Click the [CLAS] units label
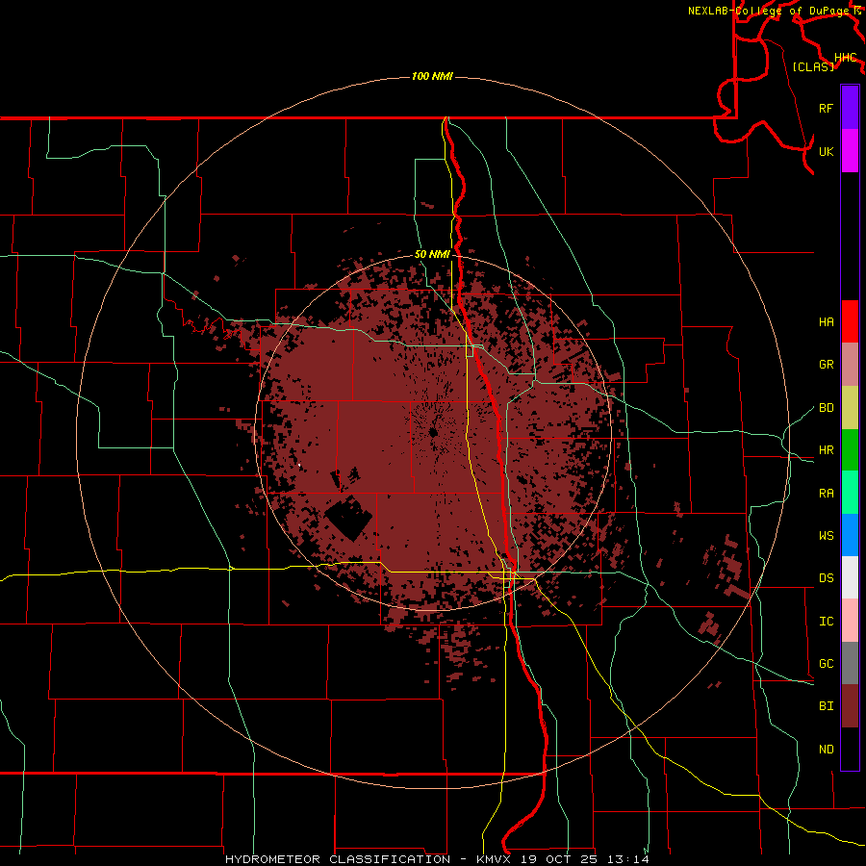The height and width of the screenshot is (866, 866). tap(813, 66)
